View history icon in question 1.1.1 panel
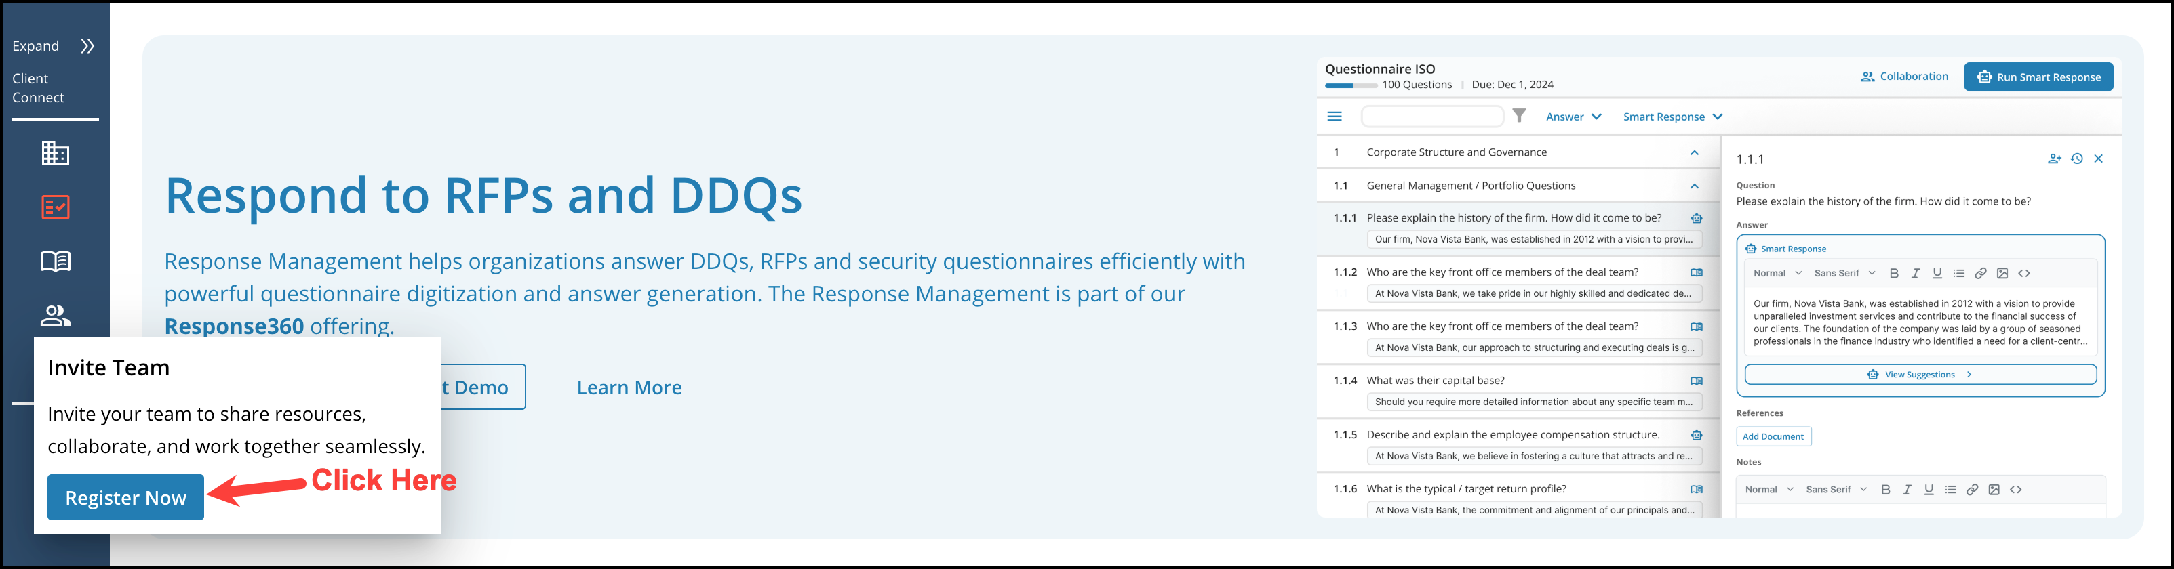 (x=2077, y=159)
